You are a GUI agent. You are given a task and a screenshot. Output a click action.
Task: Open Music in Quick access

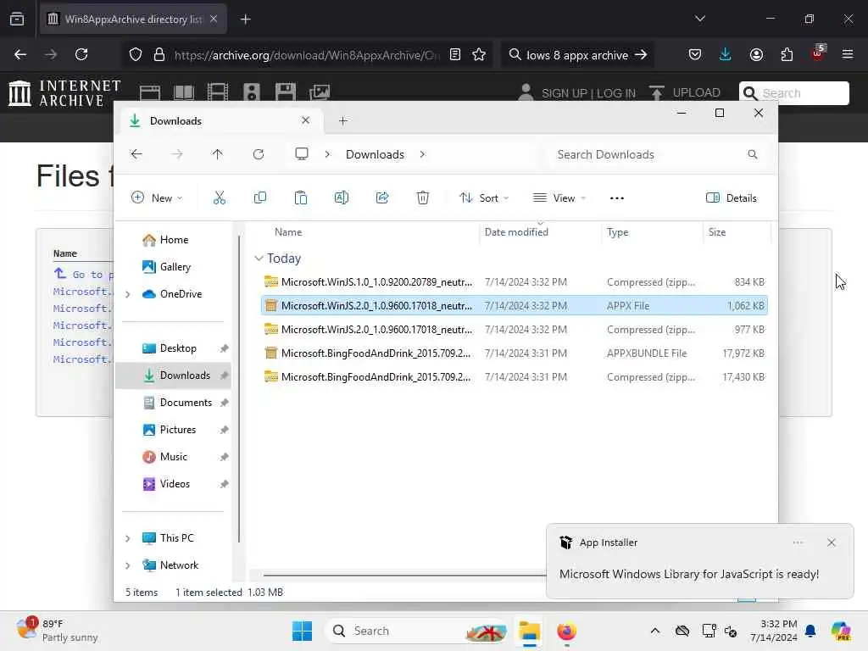tap(173, 457)
